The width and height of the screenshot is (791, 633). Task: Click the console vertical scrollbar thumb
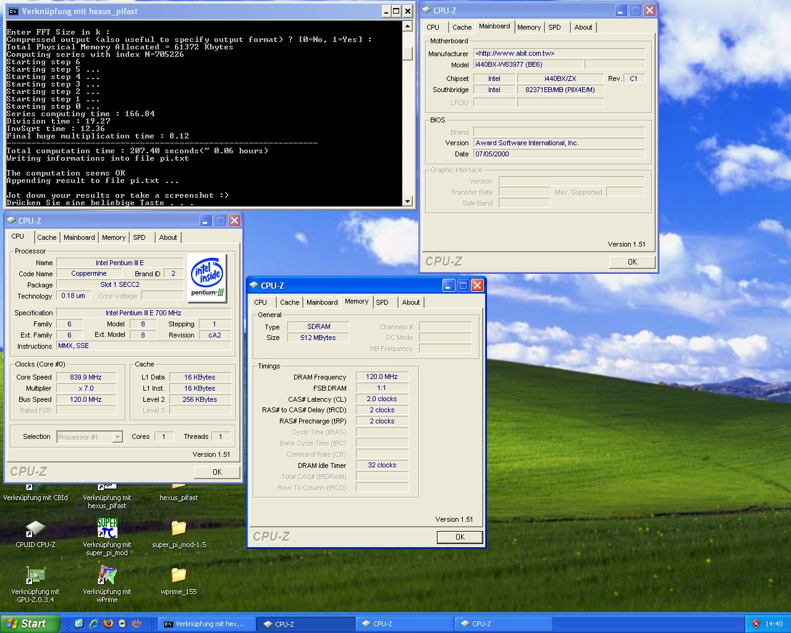(407, 53)
